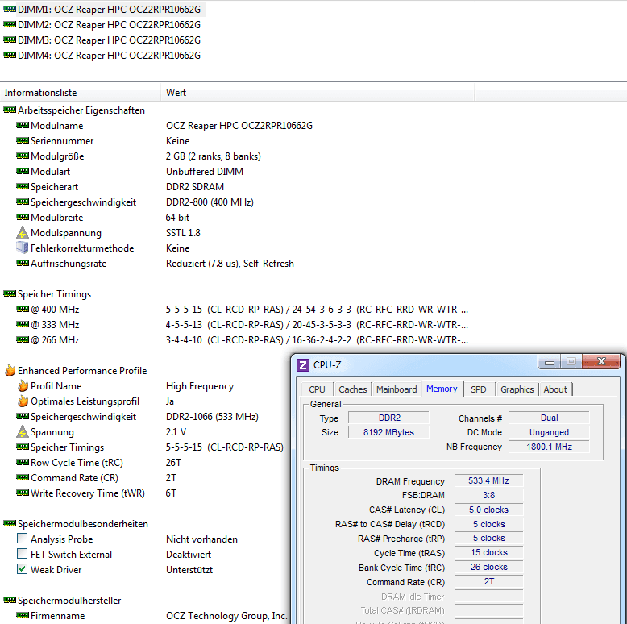The width and height of the screenshot is (627, 624).
Task: Click the Profil Name flame icon
Action: (23, 385)
